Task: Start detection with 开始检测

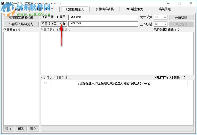Action: pos(181,17)
